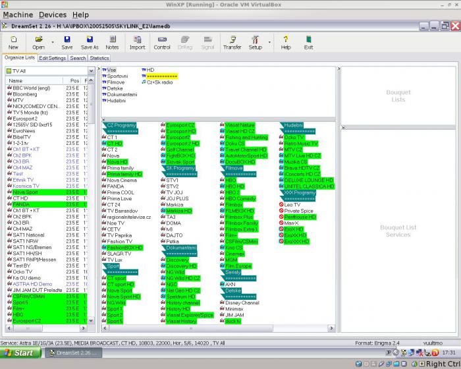Screen dimensions: 461x369
Task: Collapse the services panel with the splitter arrow
Action: click(98, 69)
